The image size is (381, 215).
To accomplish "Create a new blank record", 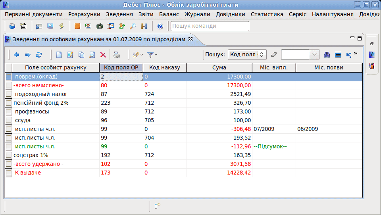I will (59, 55).
